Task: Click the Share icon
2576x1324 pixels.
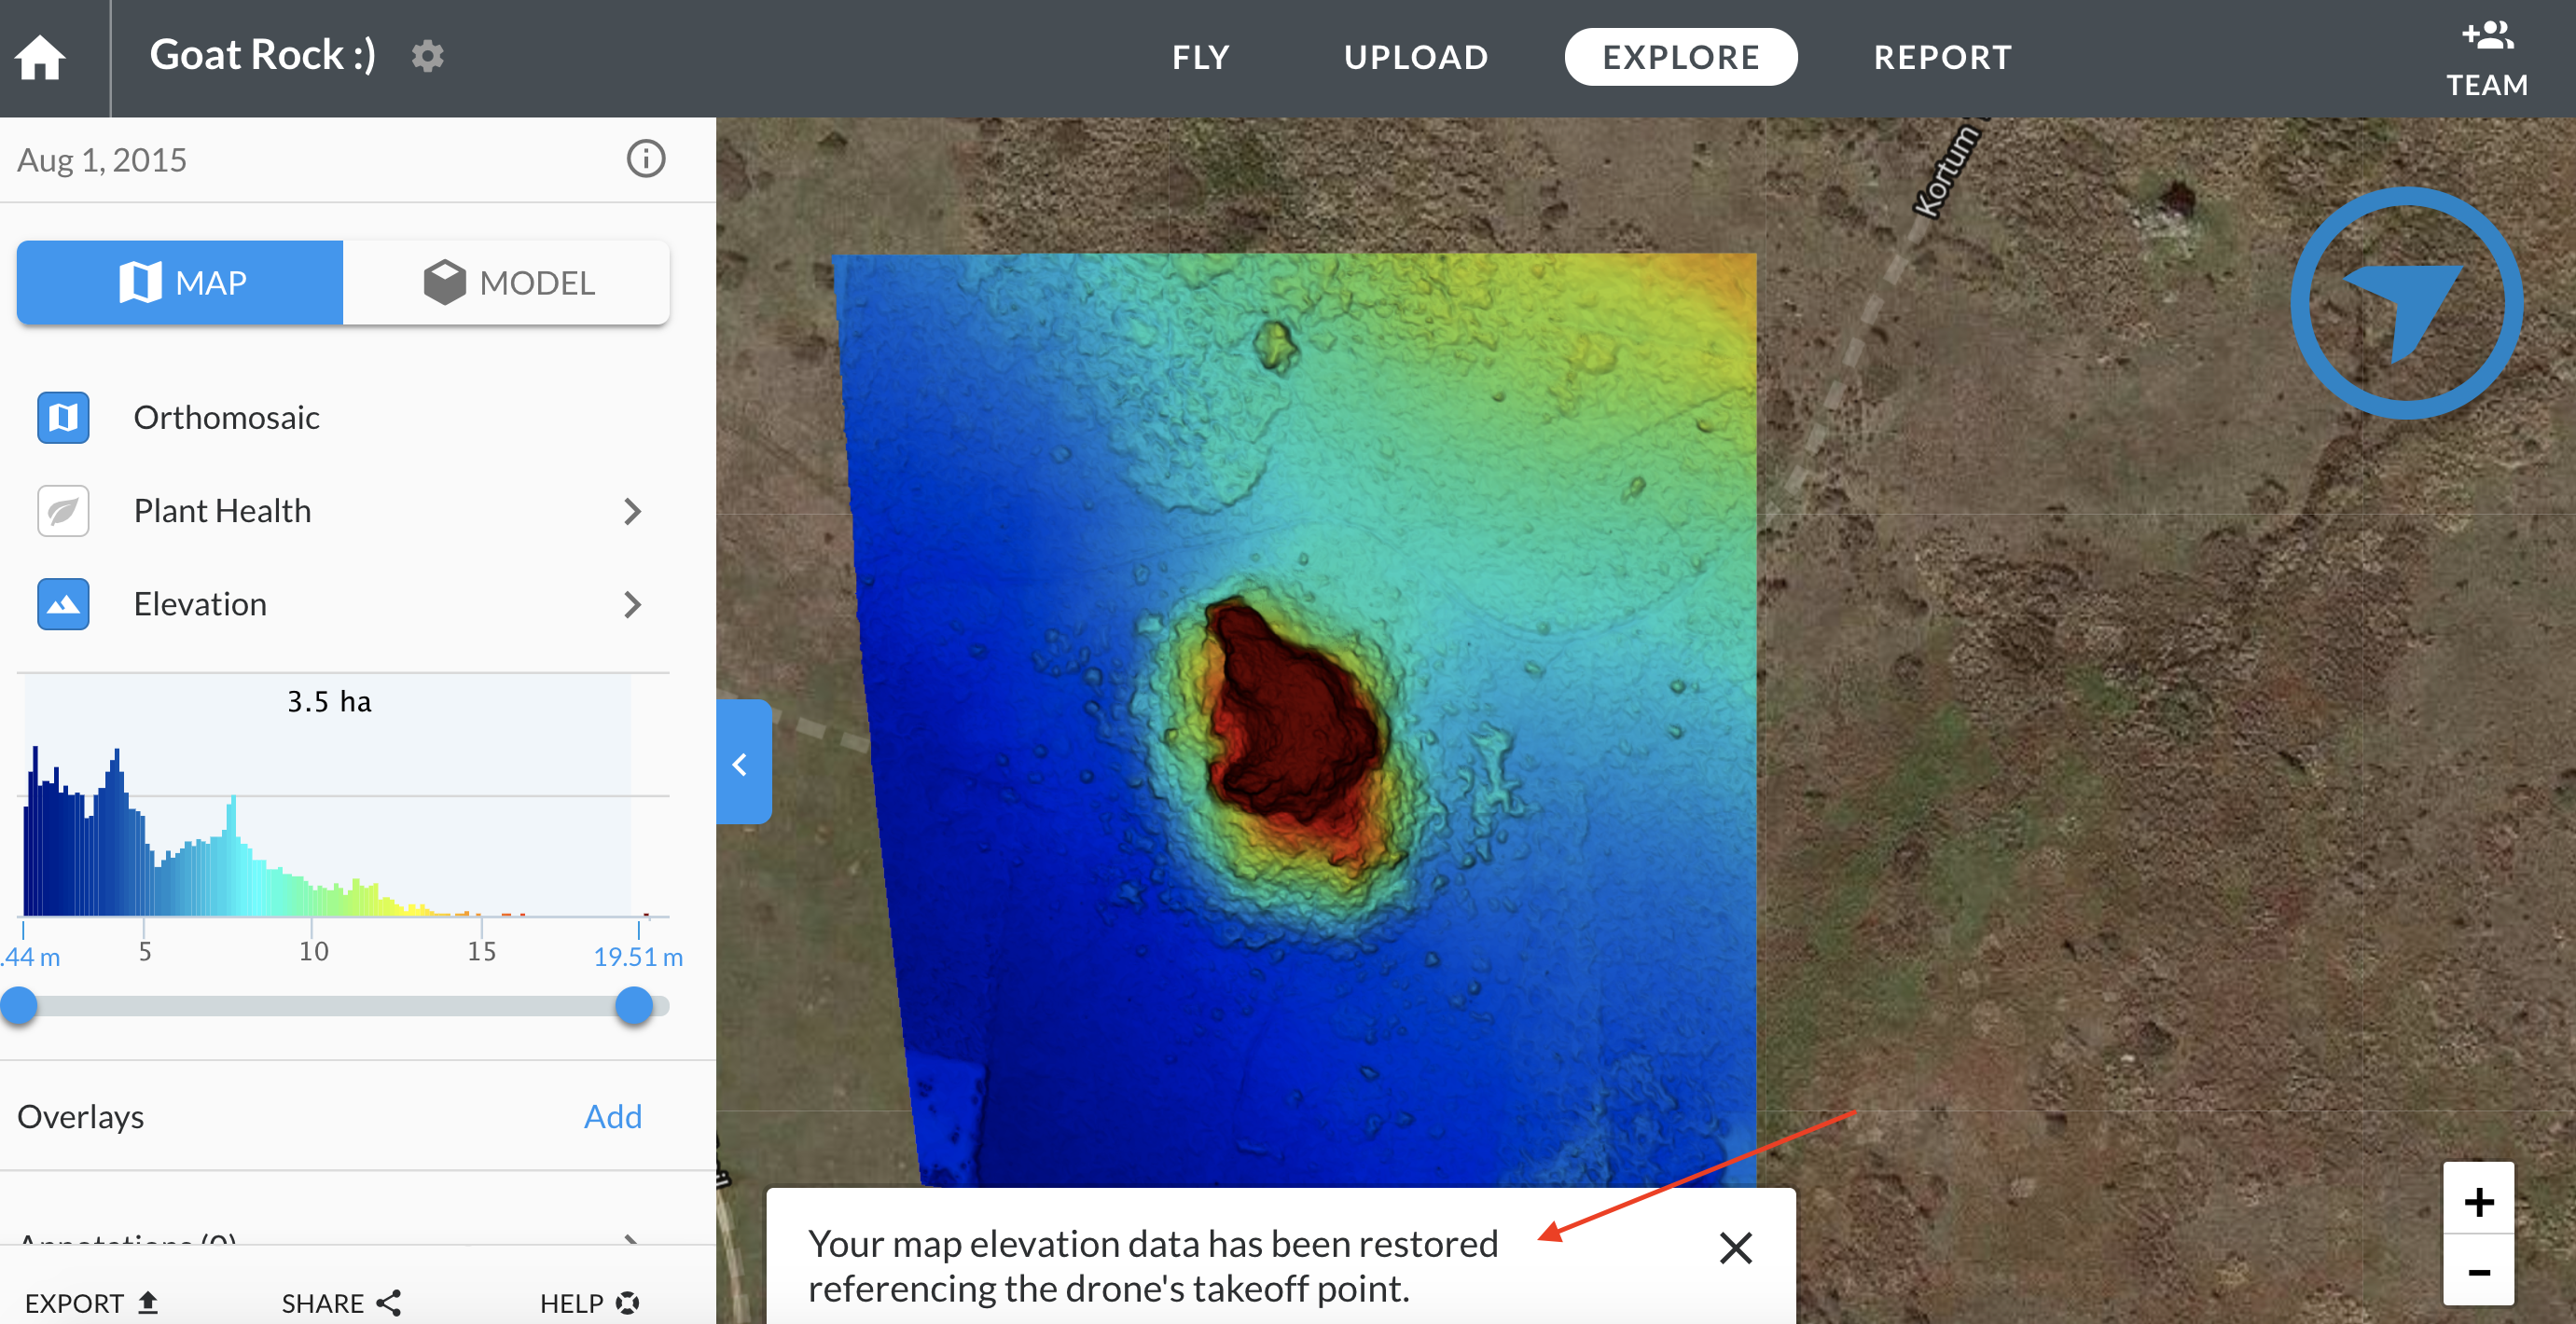Action: pyautogui.click(x=389, y=1302)
